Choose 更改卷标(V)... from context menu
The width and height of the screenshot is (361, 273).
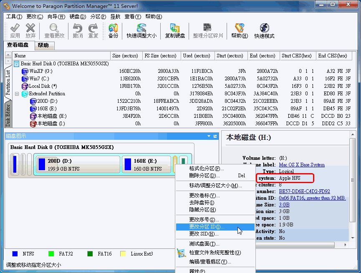(x=215, y=196)
